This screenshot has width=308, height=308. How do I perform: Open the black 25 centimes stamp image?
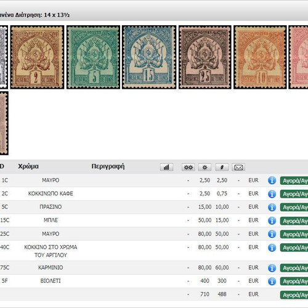click(x=205, y=57)
